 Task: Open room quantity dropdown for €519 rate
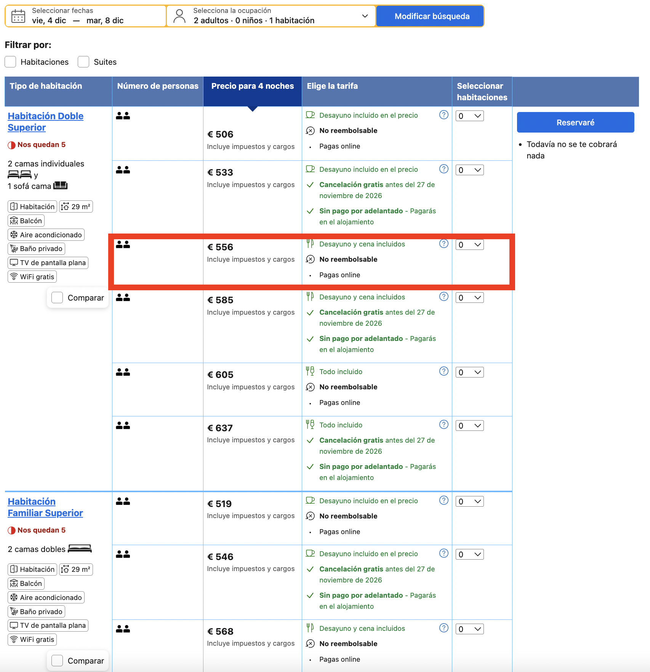(470, 501)
